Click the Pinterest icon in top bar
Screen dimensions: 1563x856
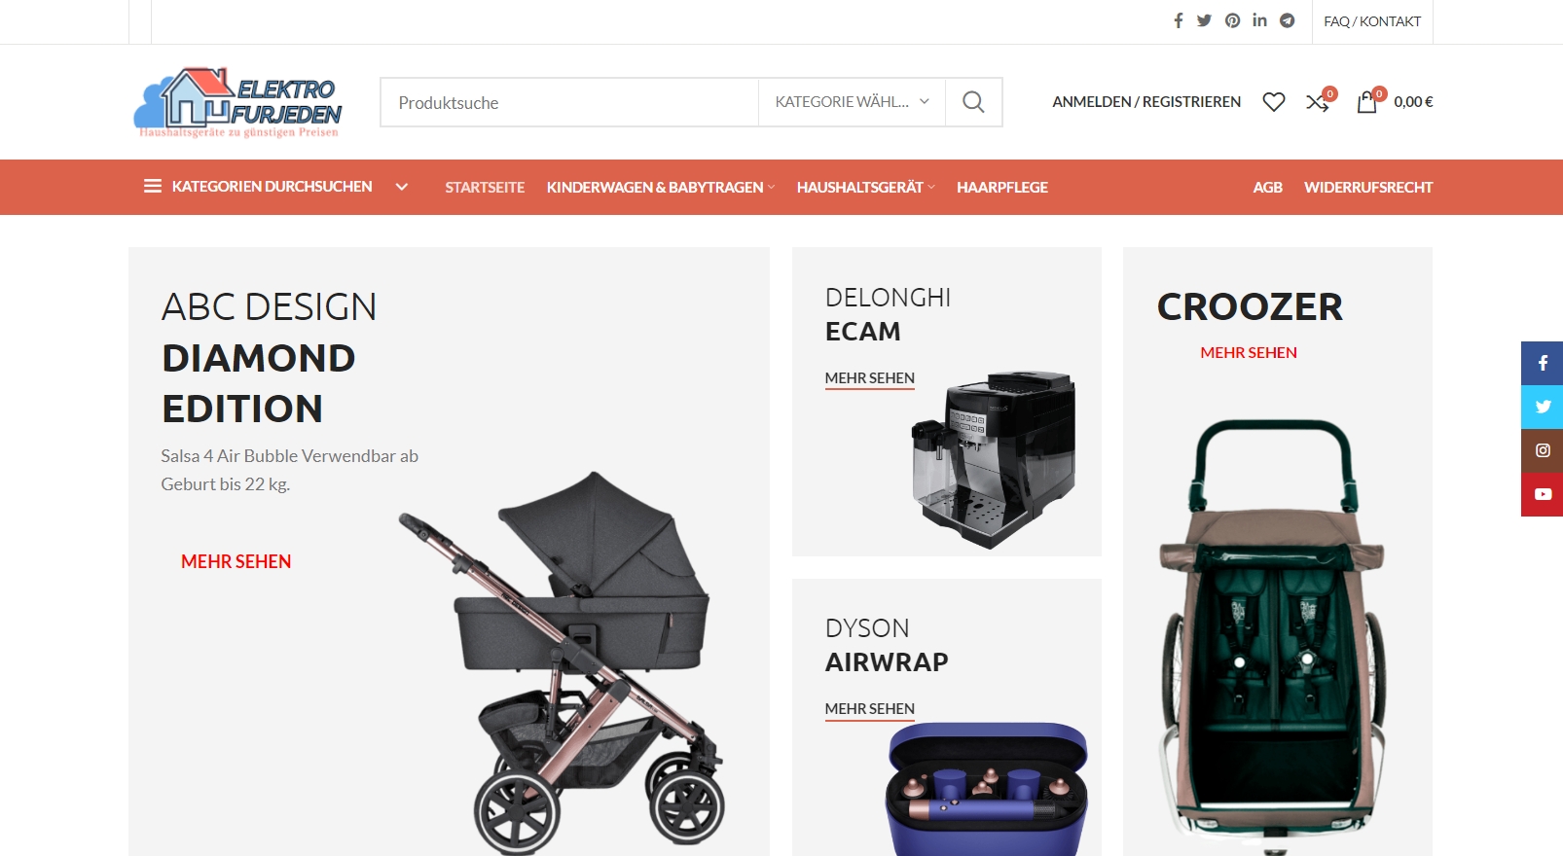pyautogui.click(x=1232, y=20)
